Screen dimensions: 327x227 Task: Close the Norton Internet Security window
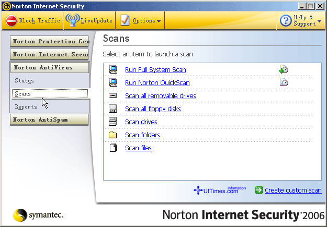[x=320, y=6]
